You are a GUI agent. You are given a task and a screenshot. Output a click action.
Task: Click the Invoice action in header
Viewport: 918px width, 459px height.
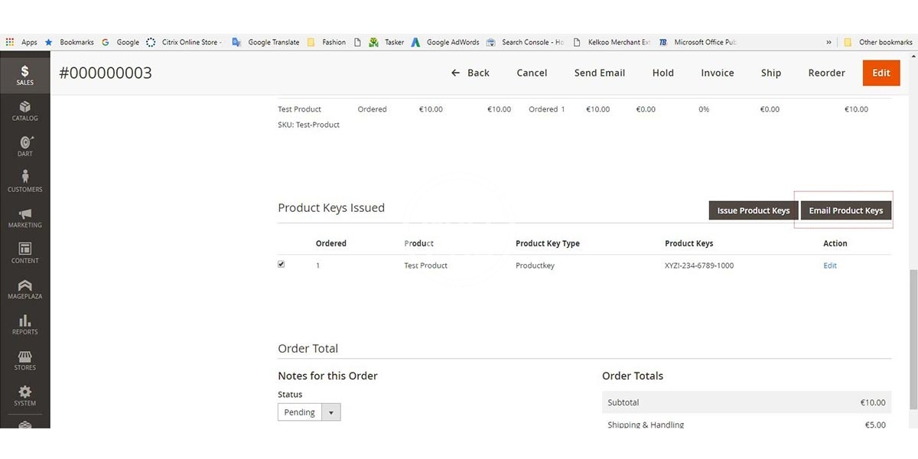pyautogui.click(x=717, y=73)
